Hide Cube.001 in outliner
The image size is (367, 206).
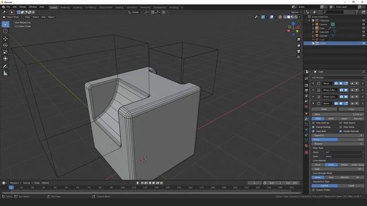[364, 32]
